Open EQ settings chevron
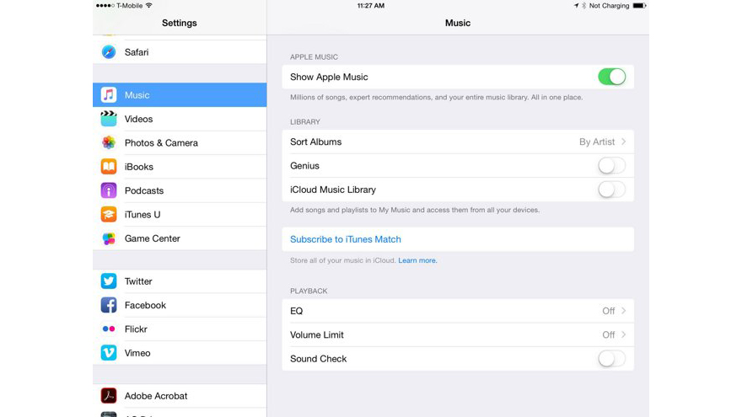This screenshot has height=417, width=742. pos(624,311)
